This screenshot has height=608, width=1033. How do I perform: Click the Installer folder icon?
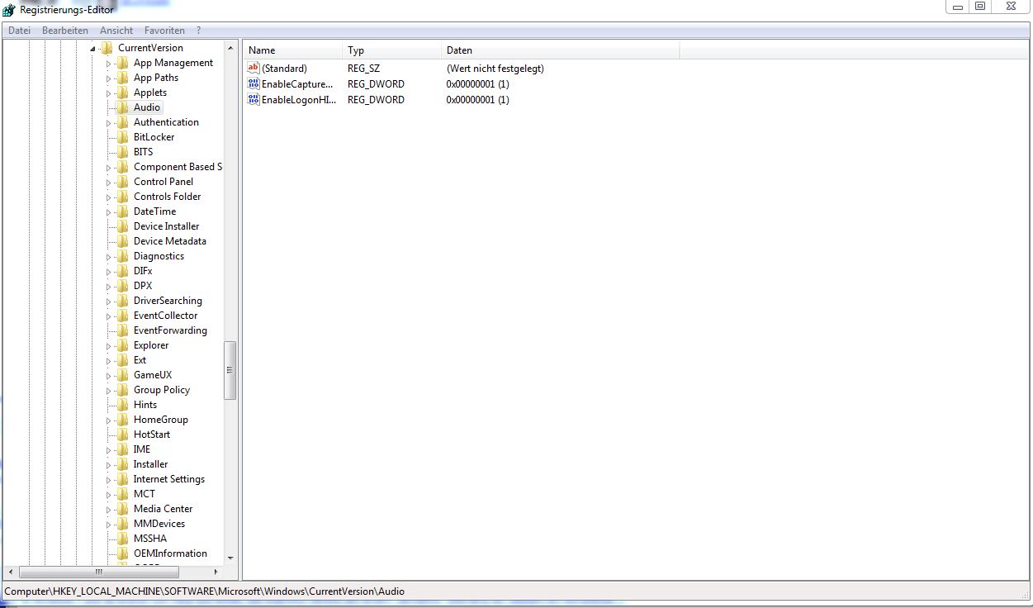122,464
